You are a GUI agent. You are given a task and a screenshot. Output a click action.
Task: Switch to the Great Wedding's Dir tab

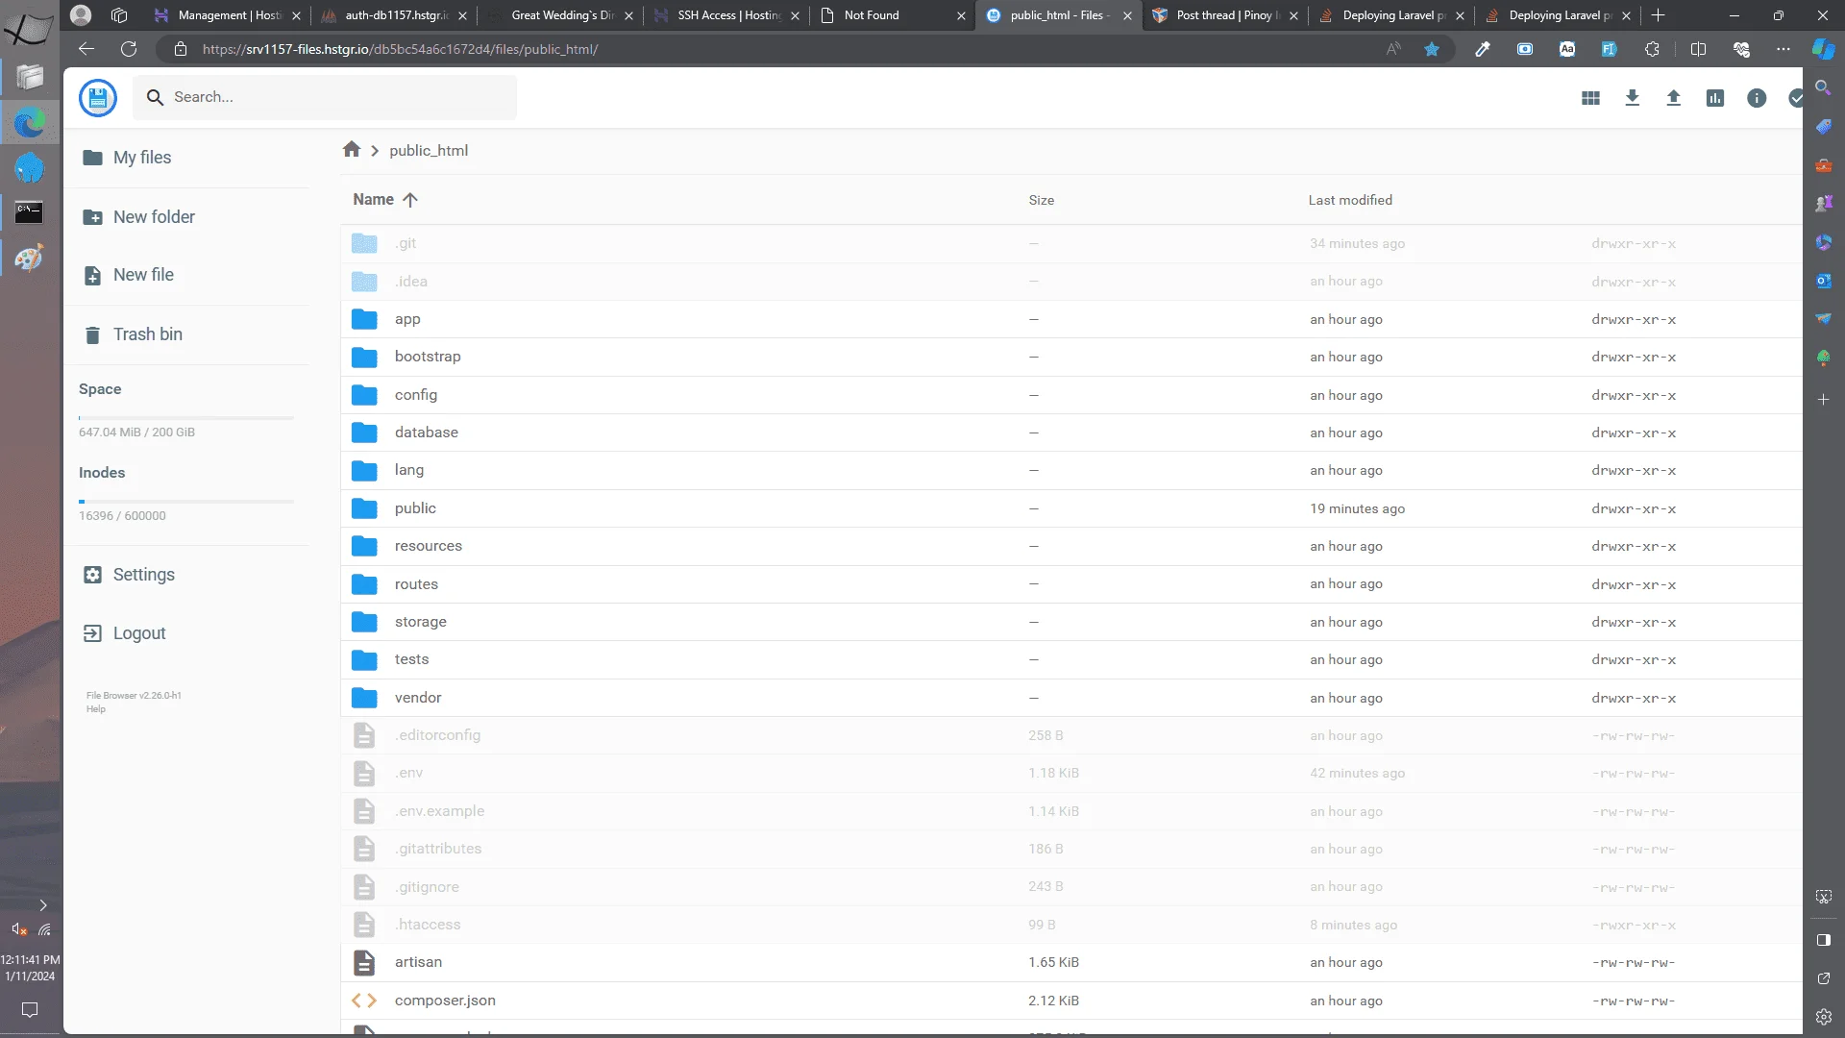(560, 15)
